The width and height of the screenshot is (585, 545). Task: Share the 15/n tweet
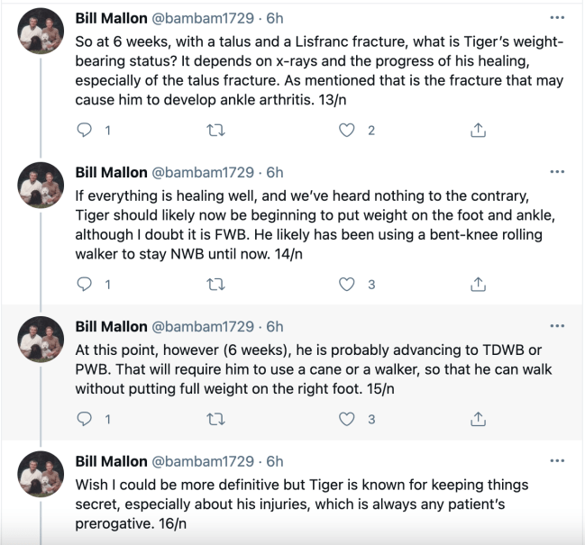tap(478, 419)
